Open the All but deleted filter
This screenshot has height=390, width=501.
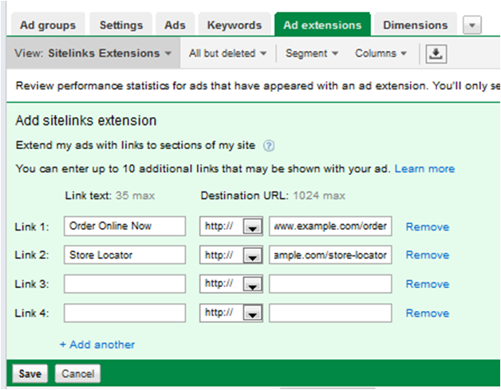(227, 53)
